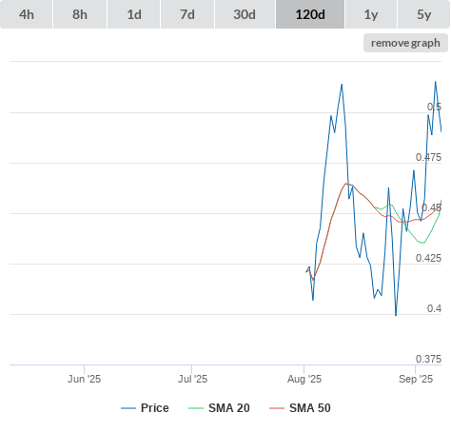Click the Jul '25 axis label
This screenshot has width=451, height=433.
[x=192, y=379]
